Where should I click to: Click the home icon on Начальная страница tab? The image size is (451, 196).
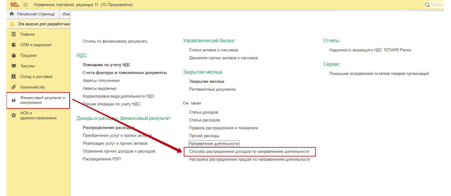coord(12,14)
